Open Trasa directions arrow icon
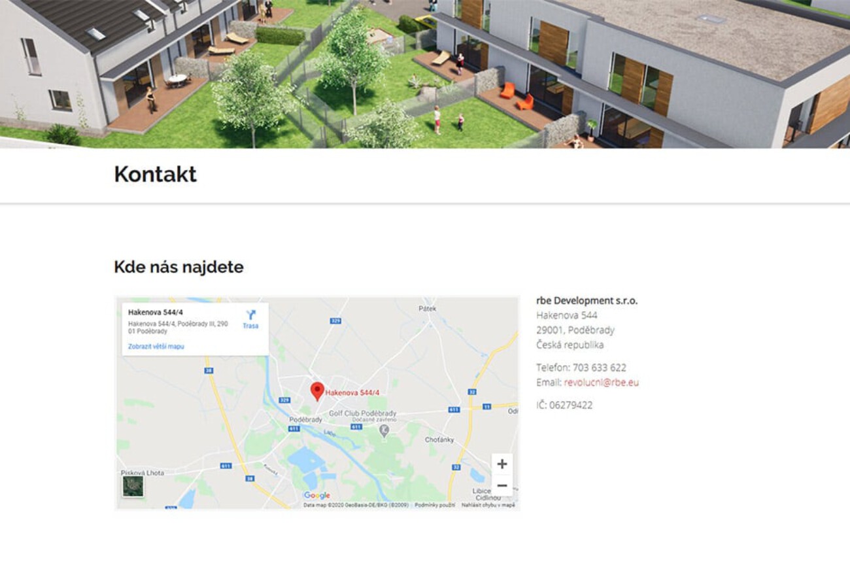 point(250,315)
